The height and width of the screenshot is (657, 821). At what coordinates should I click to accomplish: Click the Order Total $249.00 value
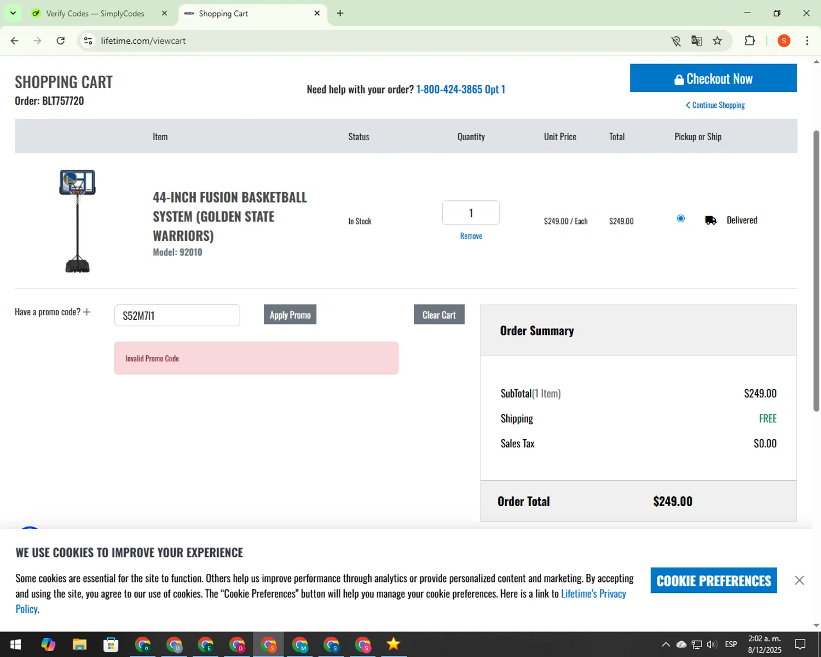tap(673, 502)
